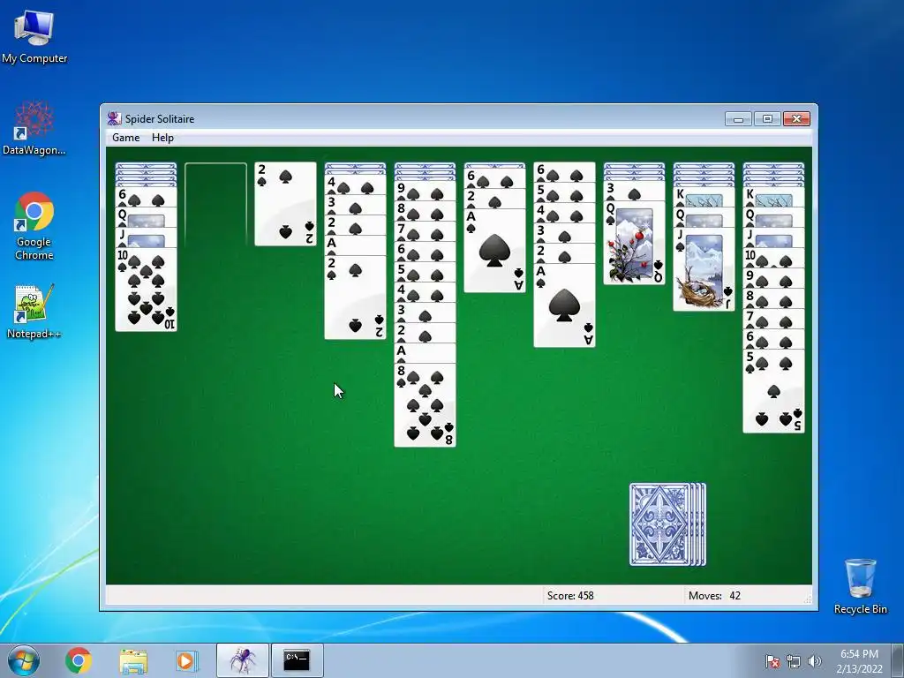Select the 6 of spades at the top of the seventh column
The image size is (904, 678).
click(x=564, y=172)
